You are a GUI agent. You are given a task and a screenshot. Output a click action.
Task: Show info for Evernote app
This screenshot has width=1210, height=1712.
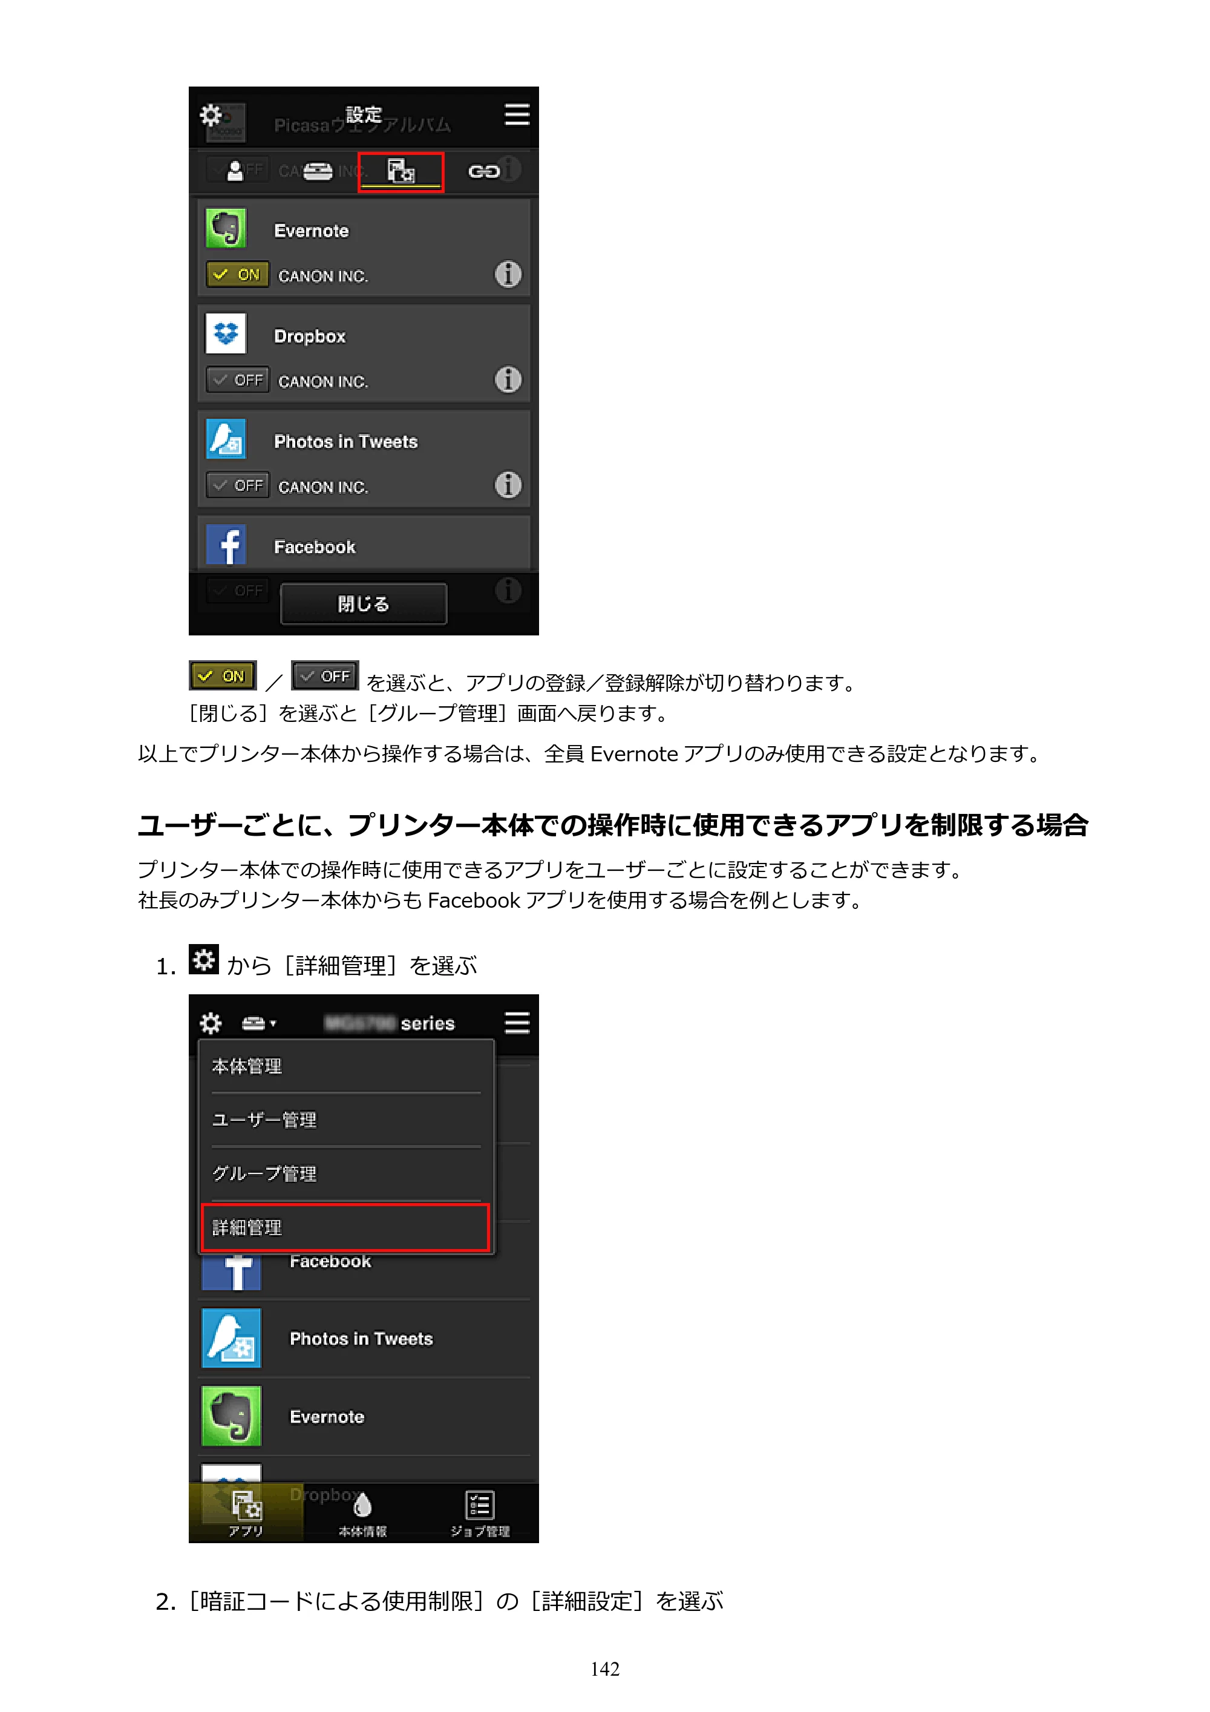[508, 274]
